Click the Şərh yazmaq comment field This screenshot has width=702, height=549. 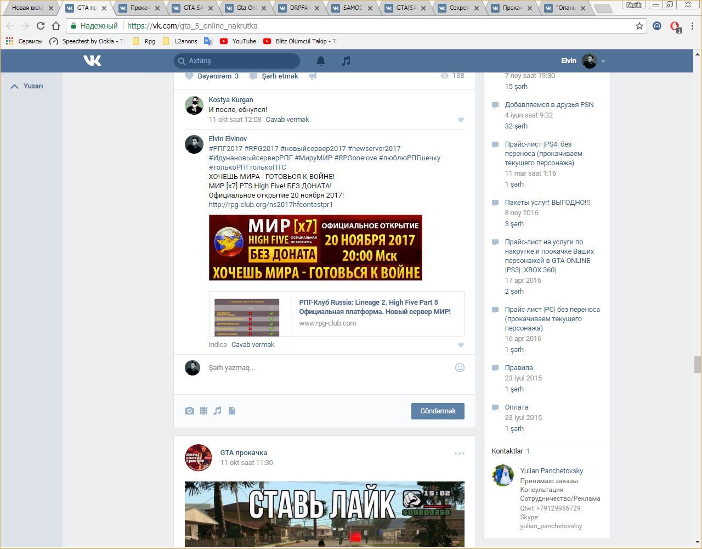tap(329, 368)
